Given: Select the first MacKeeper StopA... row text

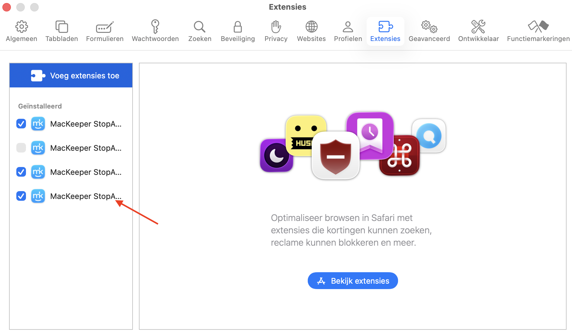Looking at the screenshot, I should 86,124.
